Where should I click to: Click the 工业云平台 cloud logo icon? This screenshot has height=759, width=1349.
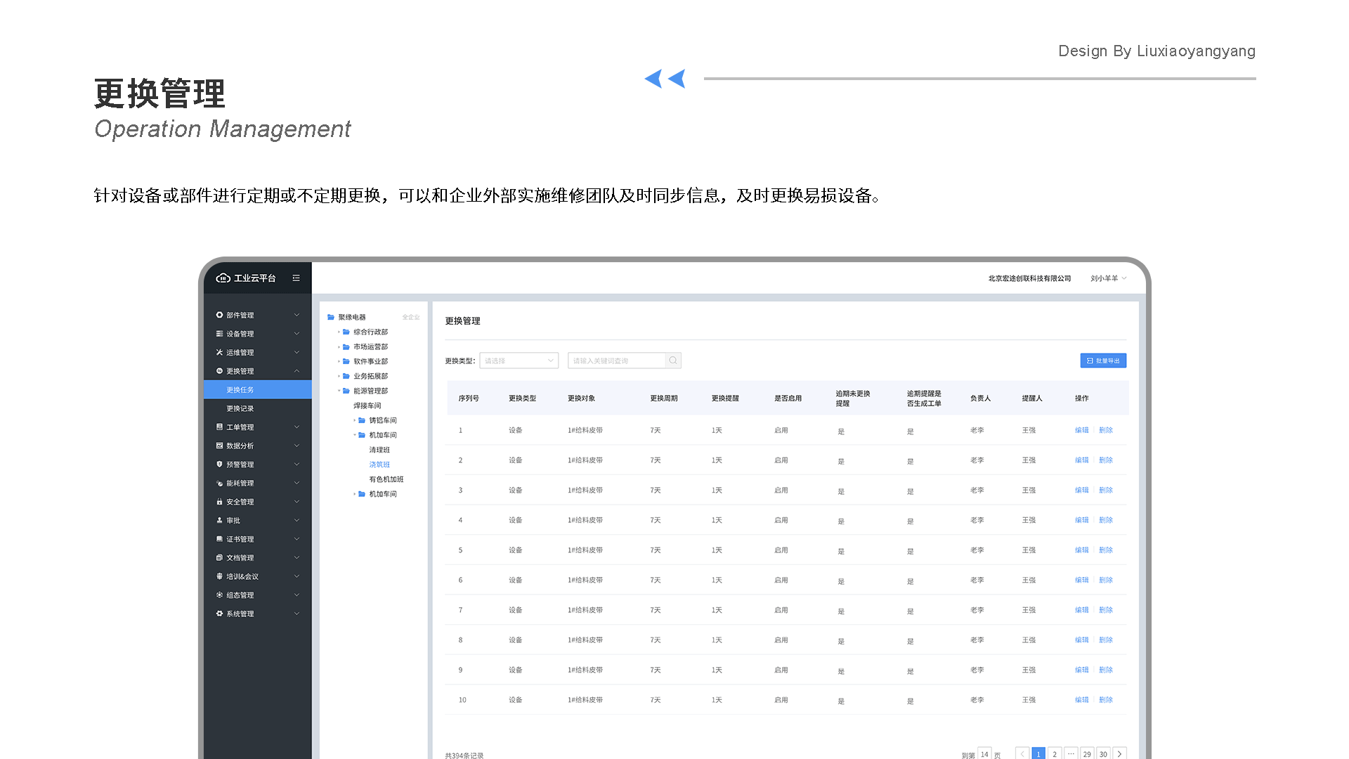[223, 278]
